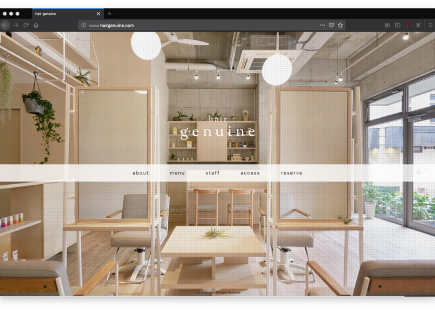Go to the browser home page
435x310 pixels.
[36, 25]
